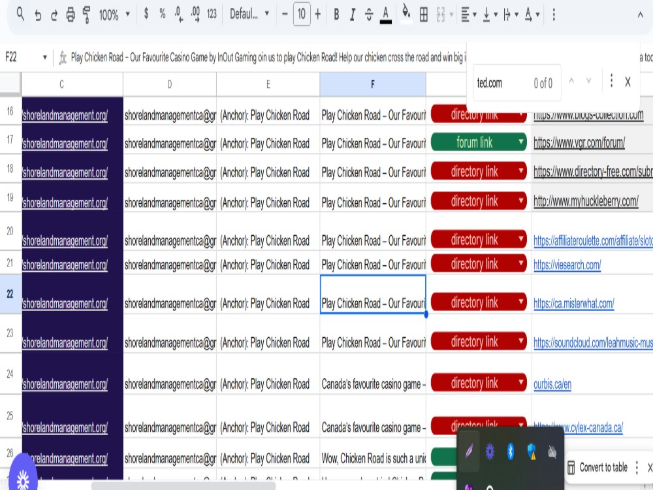Select row 22 header
653x490 pixels.
[10, 294]
